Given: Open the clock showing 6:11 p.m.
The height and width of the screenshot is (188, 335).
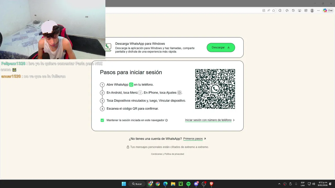Looking at the screenshot, I should click(x=323, y=184).
